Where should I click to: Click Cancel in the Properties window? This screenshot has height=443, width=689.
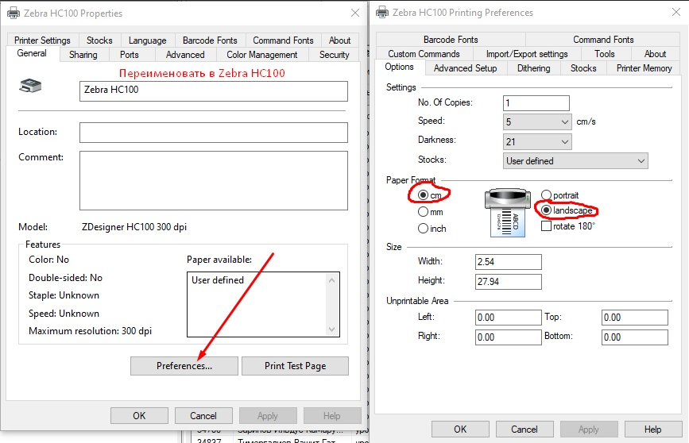pos(203,415)
